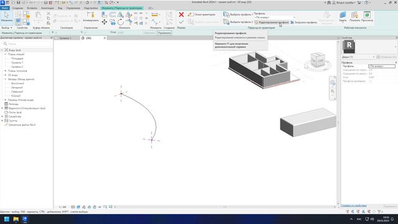Click the Save icon in quick access toolbar
398x224 pixels.
click(x=18, y=2)
